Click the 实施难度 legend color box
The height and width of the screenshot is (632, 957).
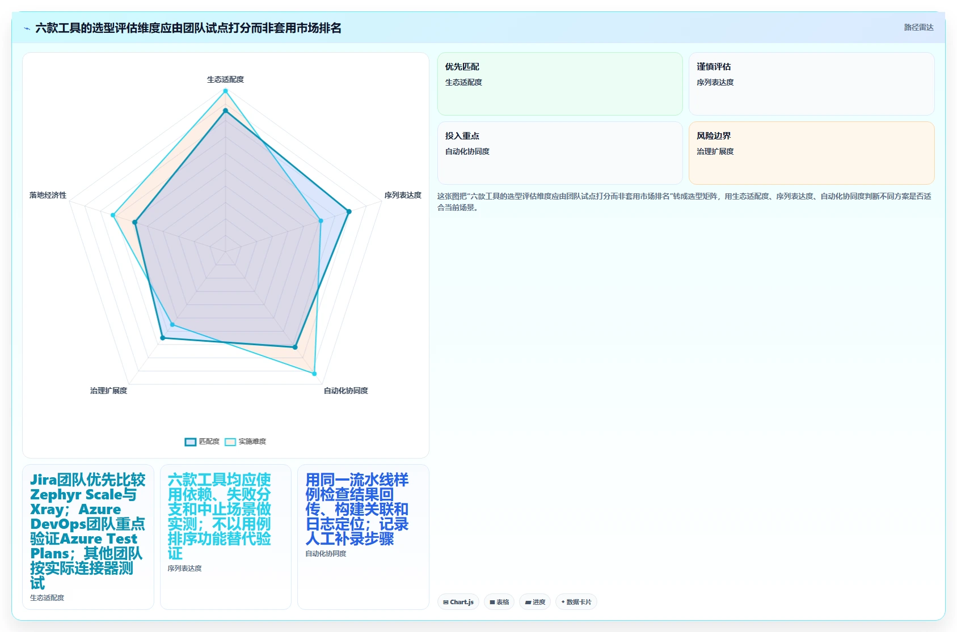tap(230, 442)
